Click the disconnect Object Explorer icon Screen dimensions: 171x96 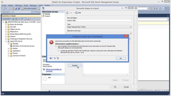coord(16,19)
